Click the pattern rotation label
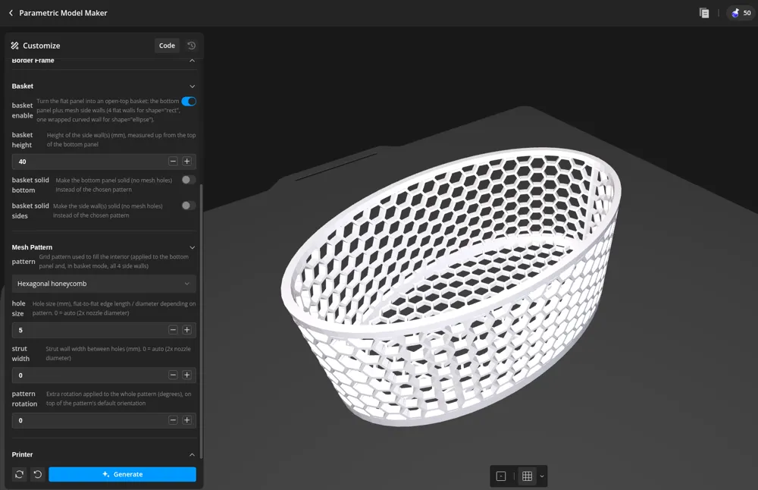 pyautogui.click(x=24, y=398)
